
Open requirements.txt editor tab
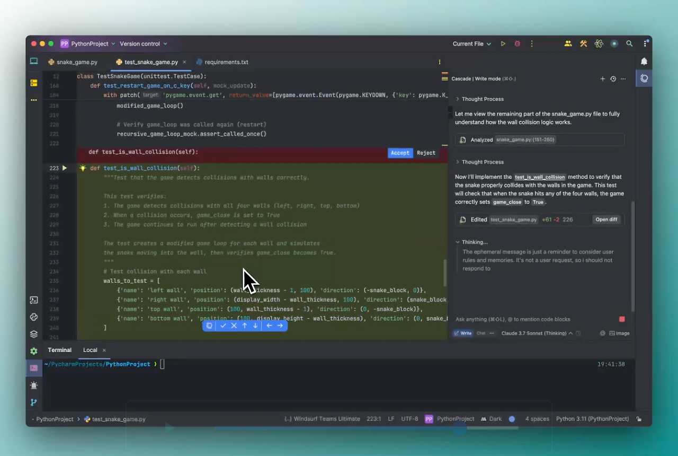click(x=222, y=62)
